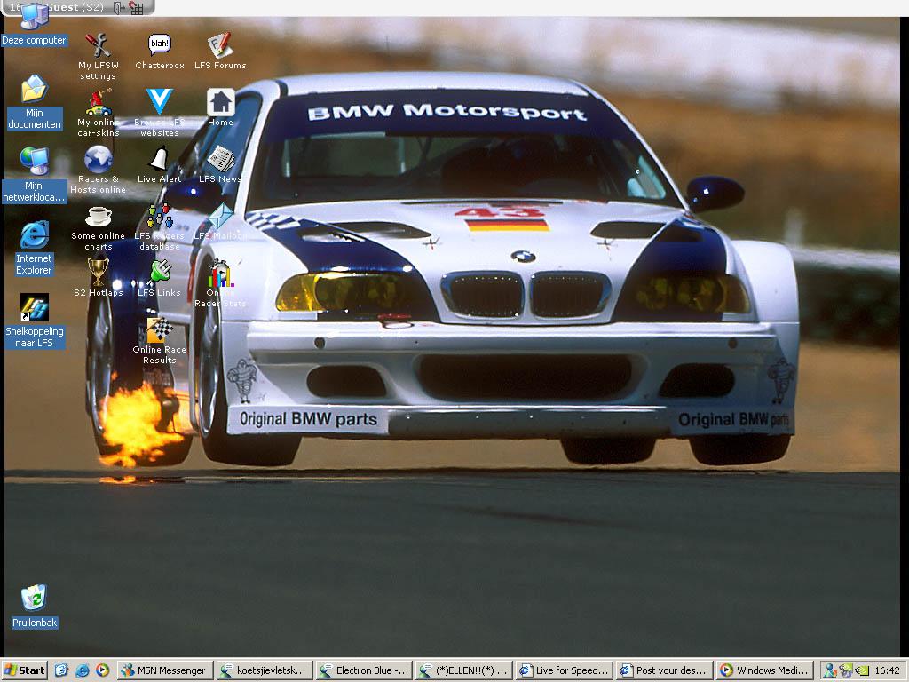The height and width of the screenshot is (682, 909).
Task: Open Online Race Results checkered flag icon
Action: (160, 329)
